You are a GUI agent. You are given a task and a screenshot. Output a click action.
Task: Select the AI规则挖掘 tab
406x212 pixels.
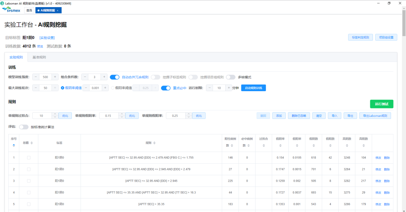coord(48,11)
